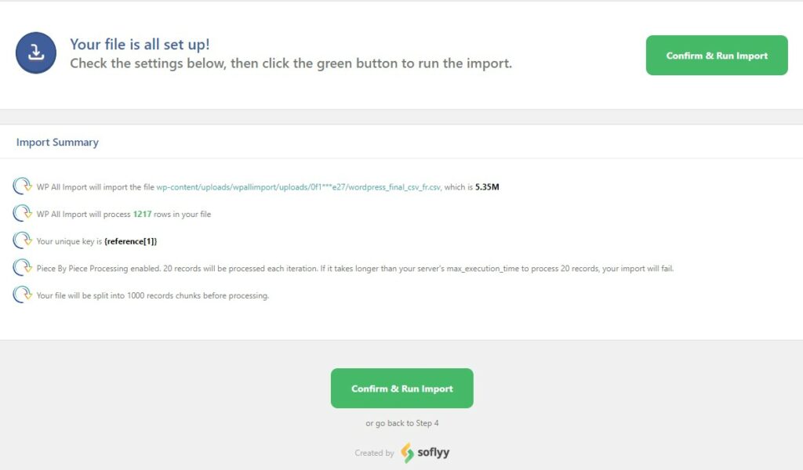Click the 'Your file is all set up!' heading
803x470 pixels.
click(140, 45)
